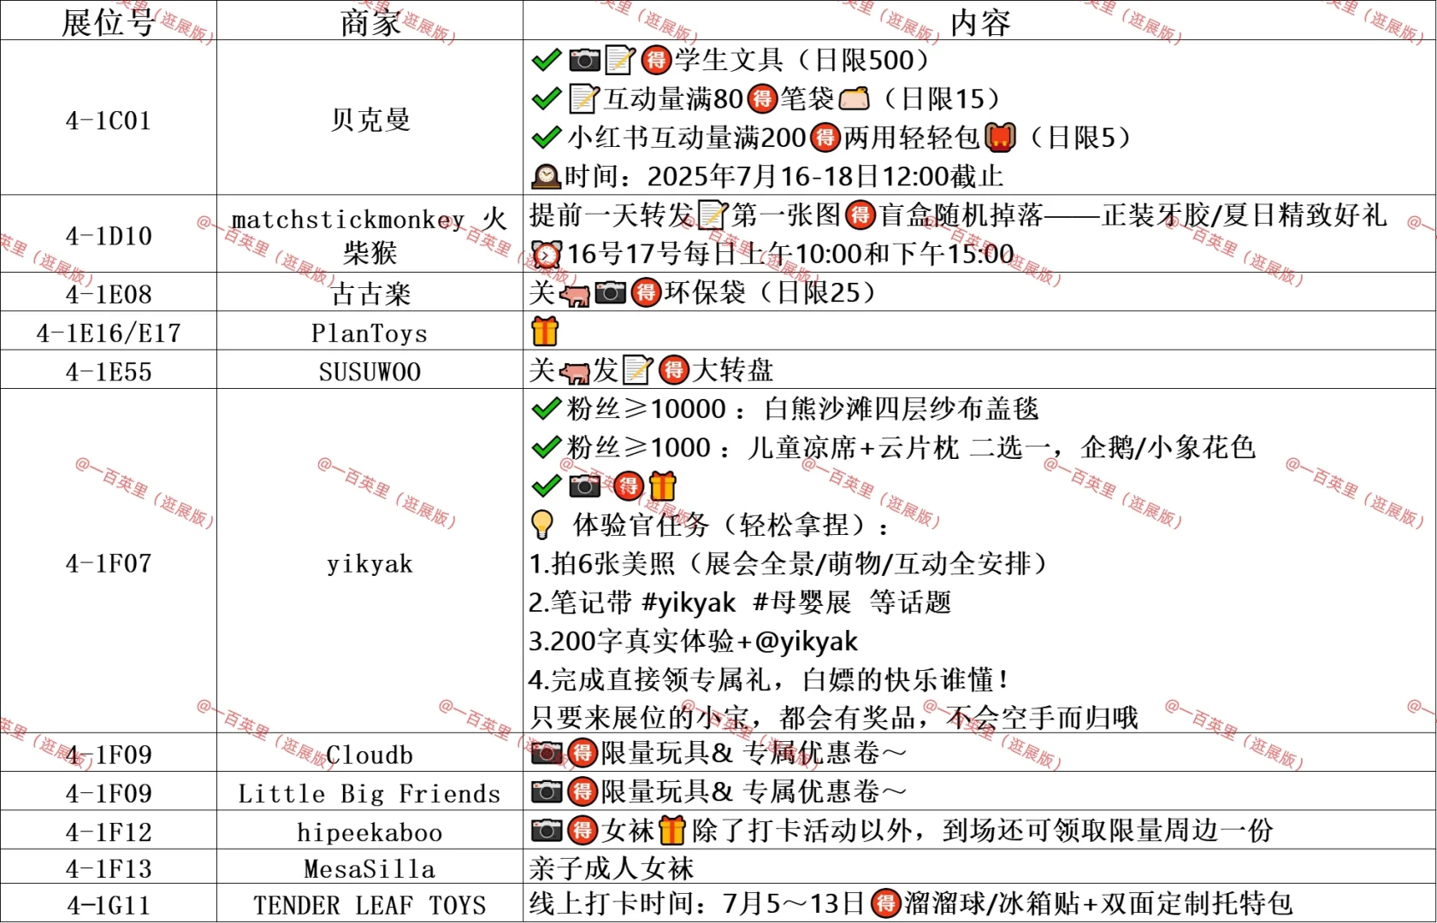Click the light bulb emoji before 体验官任务
Image resolution: width=1437 pixels, height=923 pixels.
542,525
